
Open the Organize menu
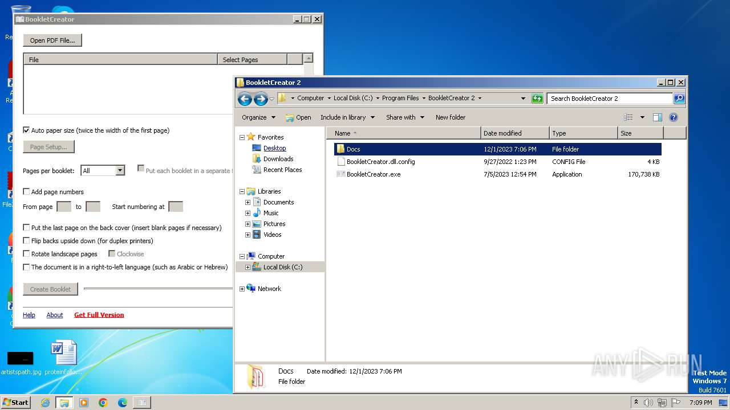point(258,117)
